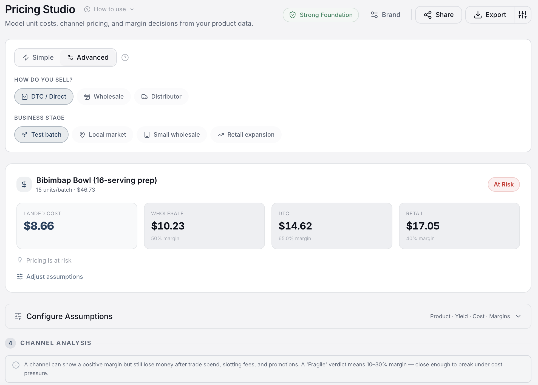Click the lightbulb icon by Pricing is at risk
Screen dimensions: 538x385
tap(20, 260)
